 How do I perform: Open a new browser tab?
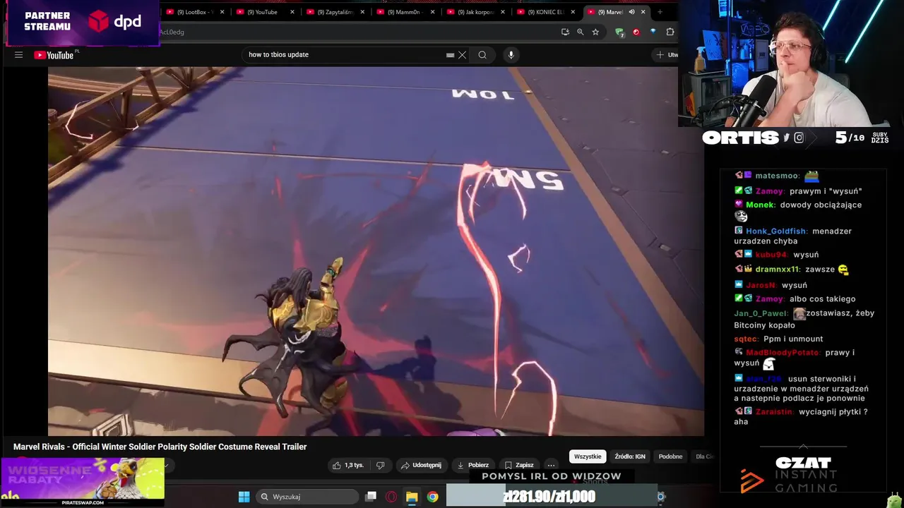pyautogui.click(x=660, y=12)
